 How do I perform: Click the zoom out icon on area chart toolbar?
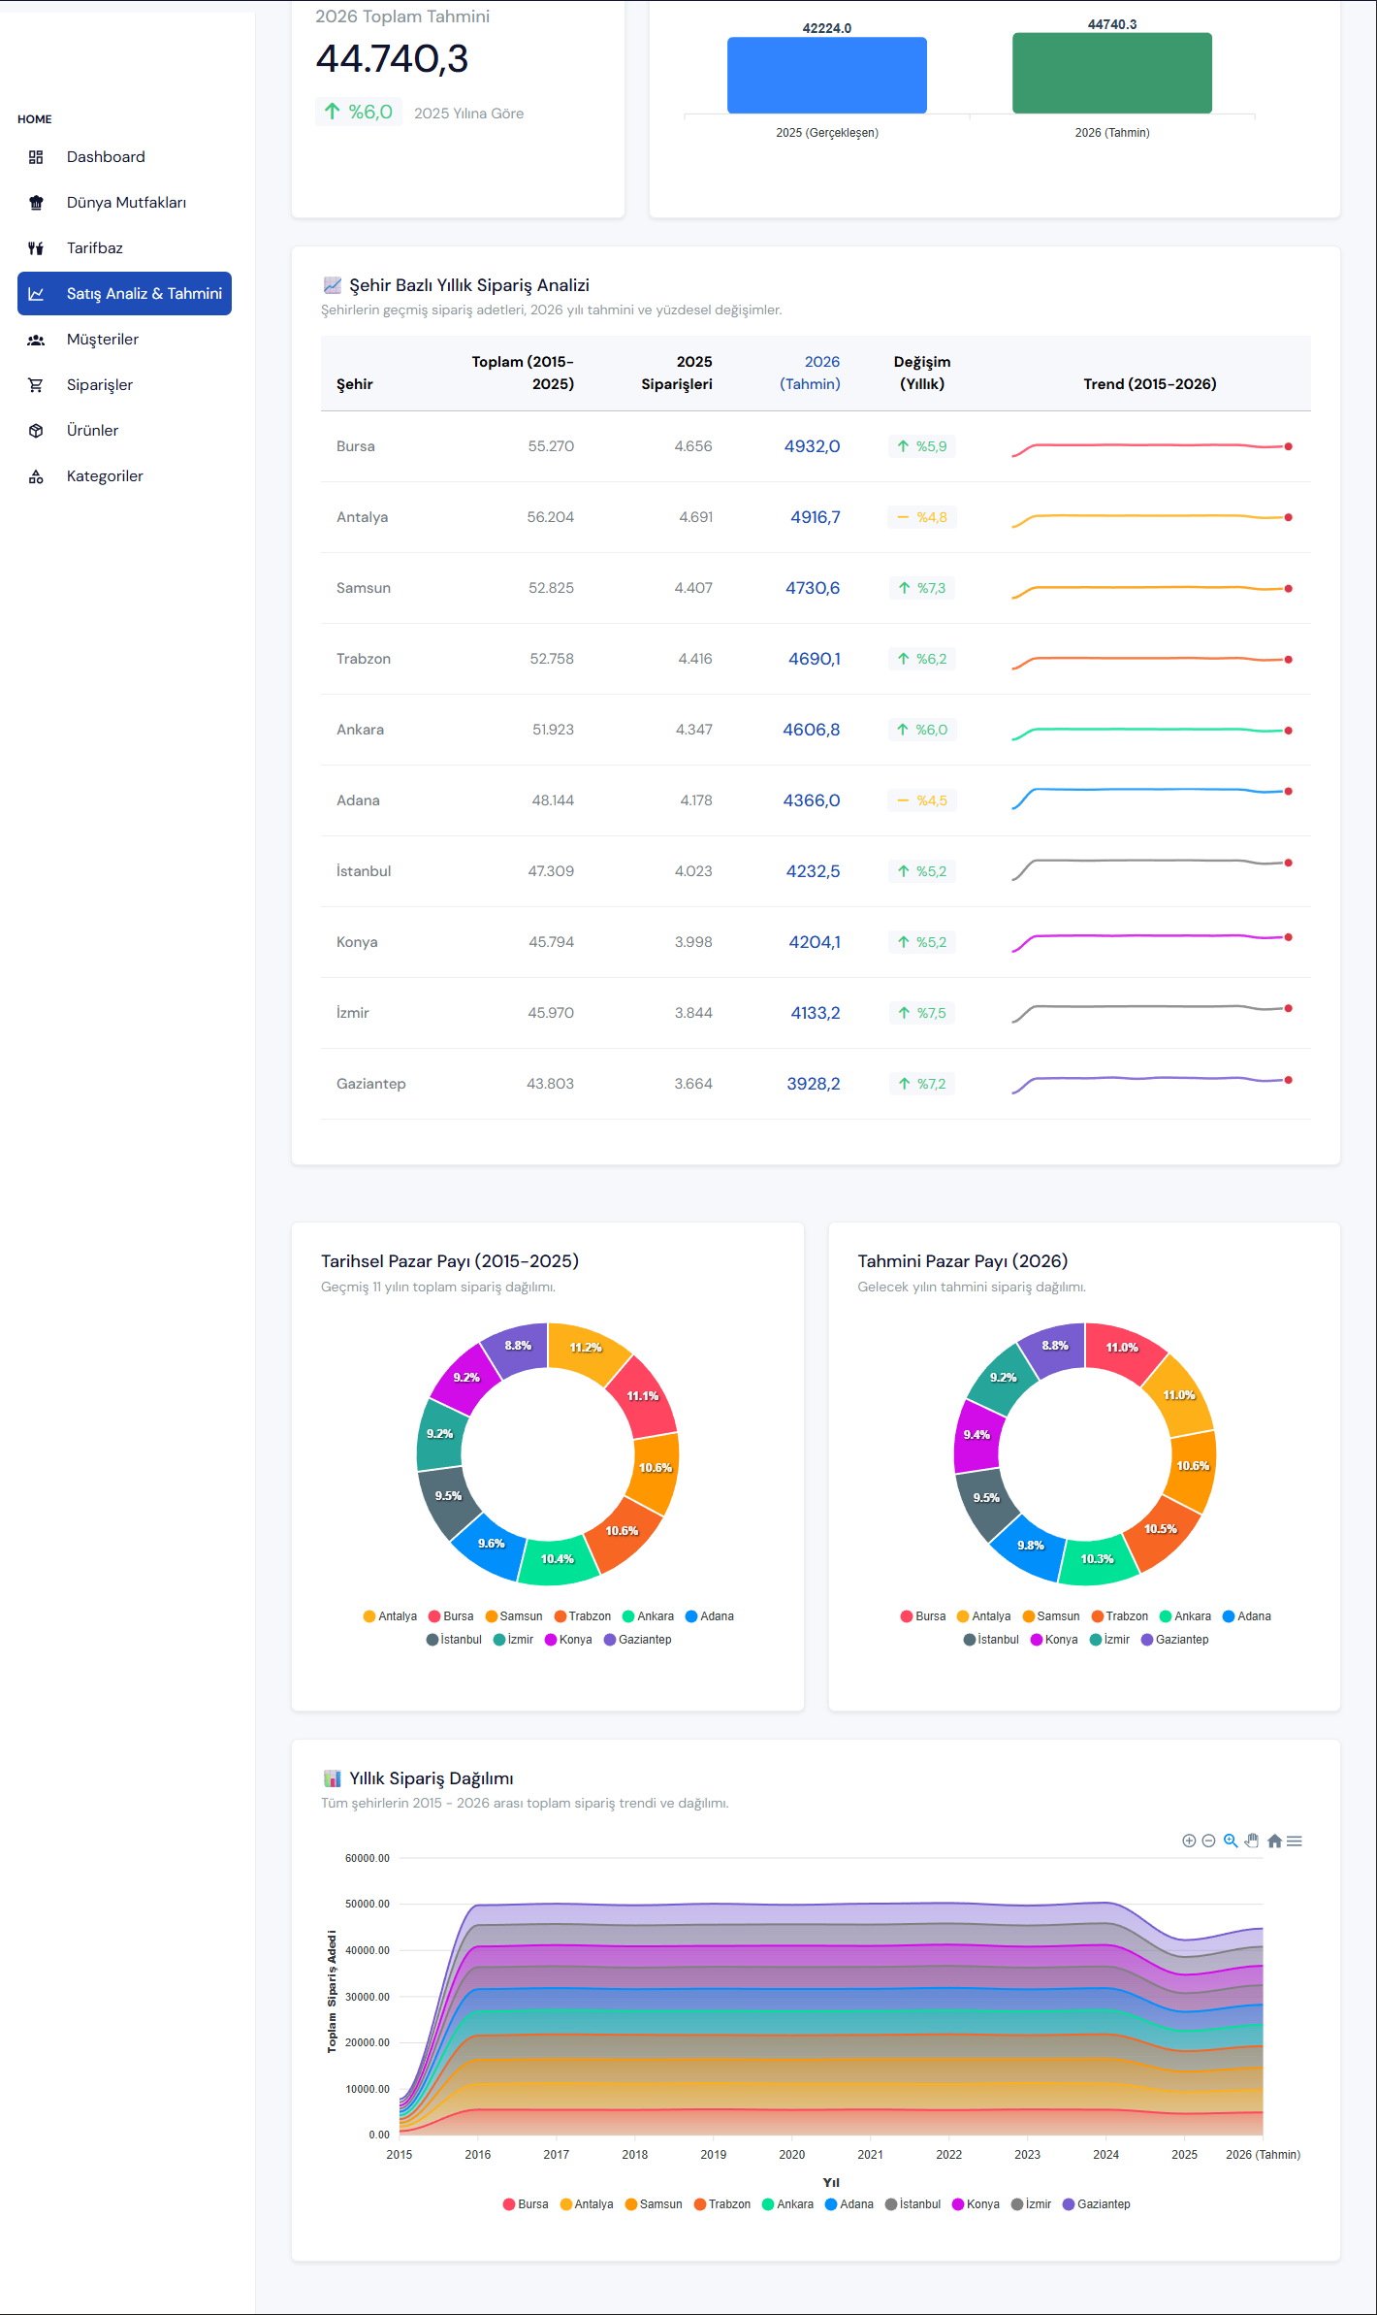[x=1208, y=1841]
